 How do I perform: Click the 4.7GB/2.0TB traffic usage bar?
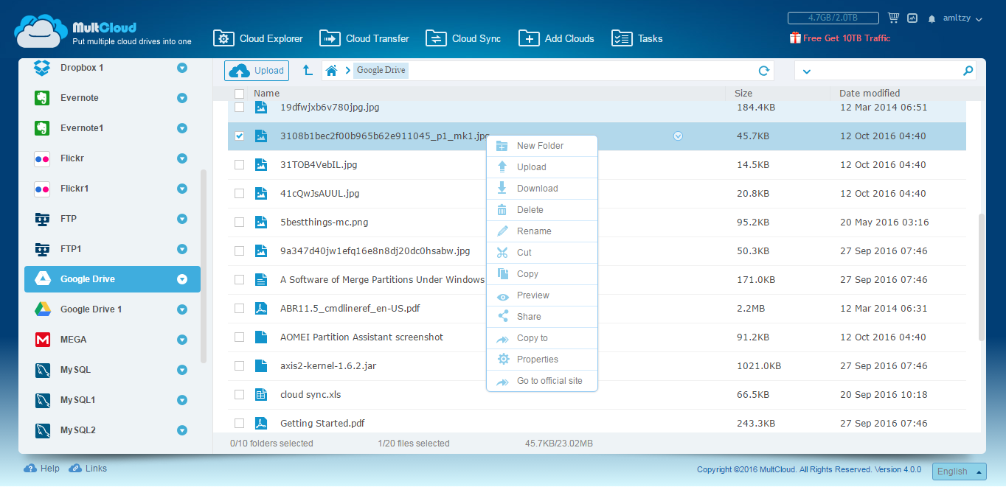[833, 18]
